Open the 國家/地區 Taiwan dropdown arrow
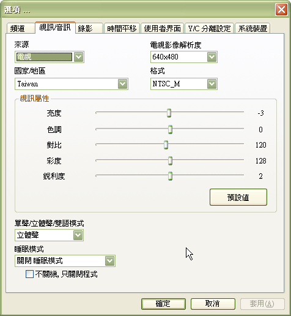291x316 pixels. pos(123,84)
